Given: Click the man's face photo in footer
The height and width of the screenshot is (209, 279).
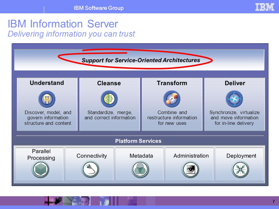Looking at the screenshot, I should 85,201.
